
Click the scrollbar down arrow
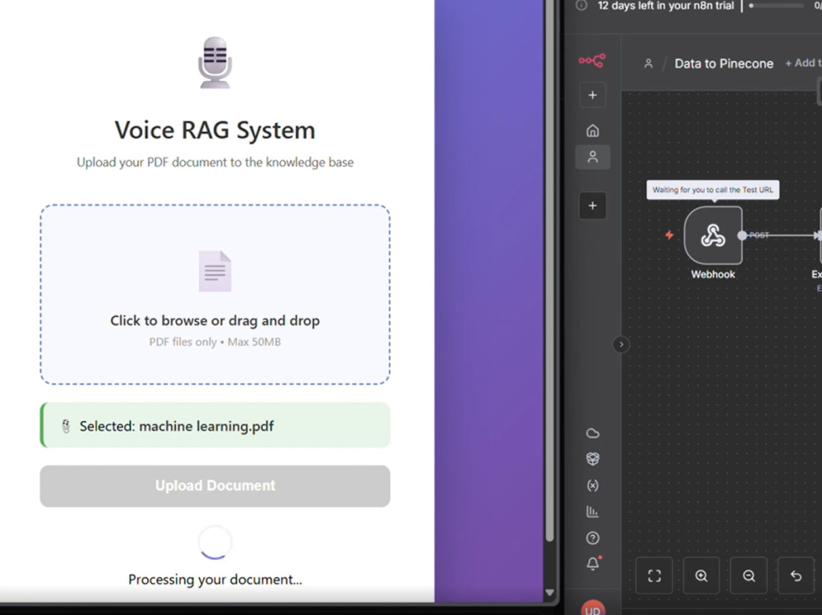tap(549, 593)
